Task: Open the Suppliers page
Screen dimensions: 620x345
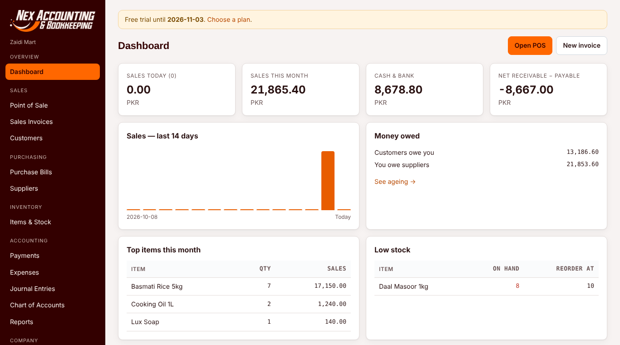Action: [x=53, y=188]
